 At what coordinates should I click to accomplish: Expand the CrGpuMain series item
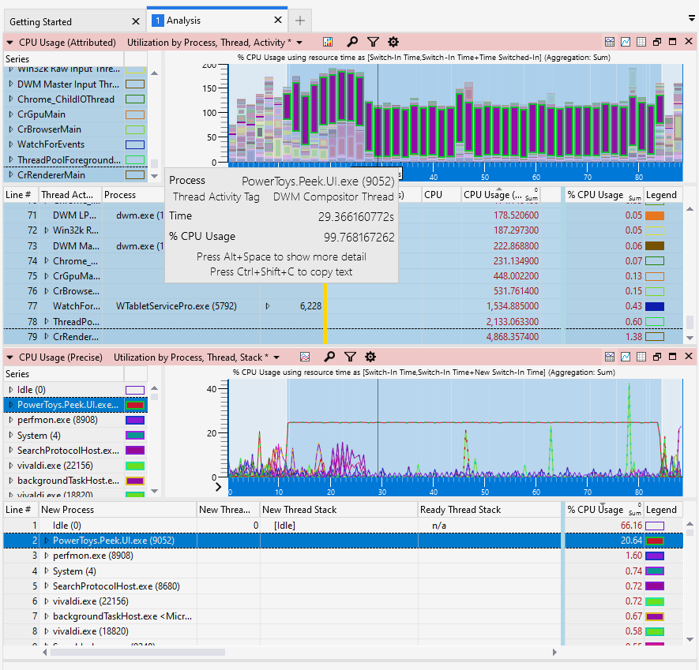point(11,114)
